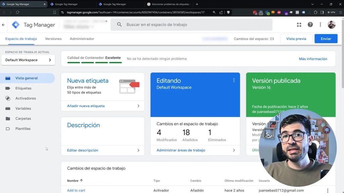Click the VPN button in toolbar
The width and height of the screenshot is (344, 193).
tap(331, 12)
